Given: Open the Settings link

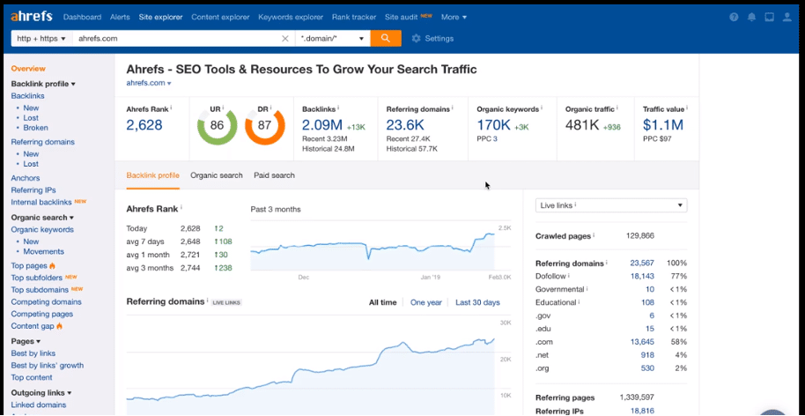Looking at the screenshot, I should click(x=432, y=39).
